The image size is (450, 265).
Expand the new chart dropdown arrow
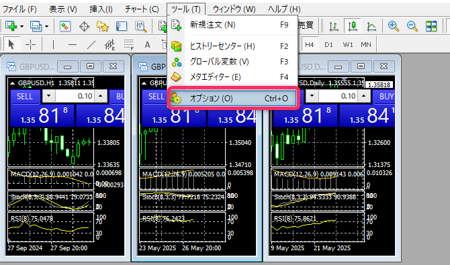(21, 26)
